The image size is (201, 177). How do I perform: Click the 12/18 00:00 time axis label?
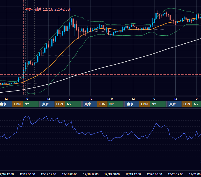tap(69, 174)
